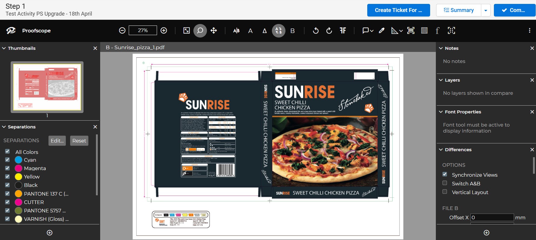Zoom out with the minus button
The image size is (536, 240).
click(x=122, y=31)
